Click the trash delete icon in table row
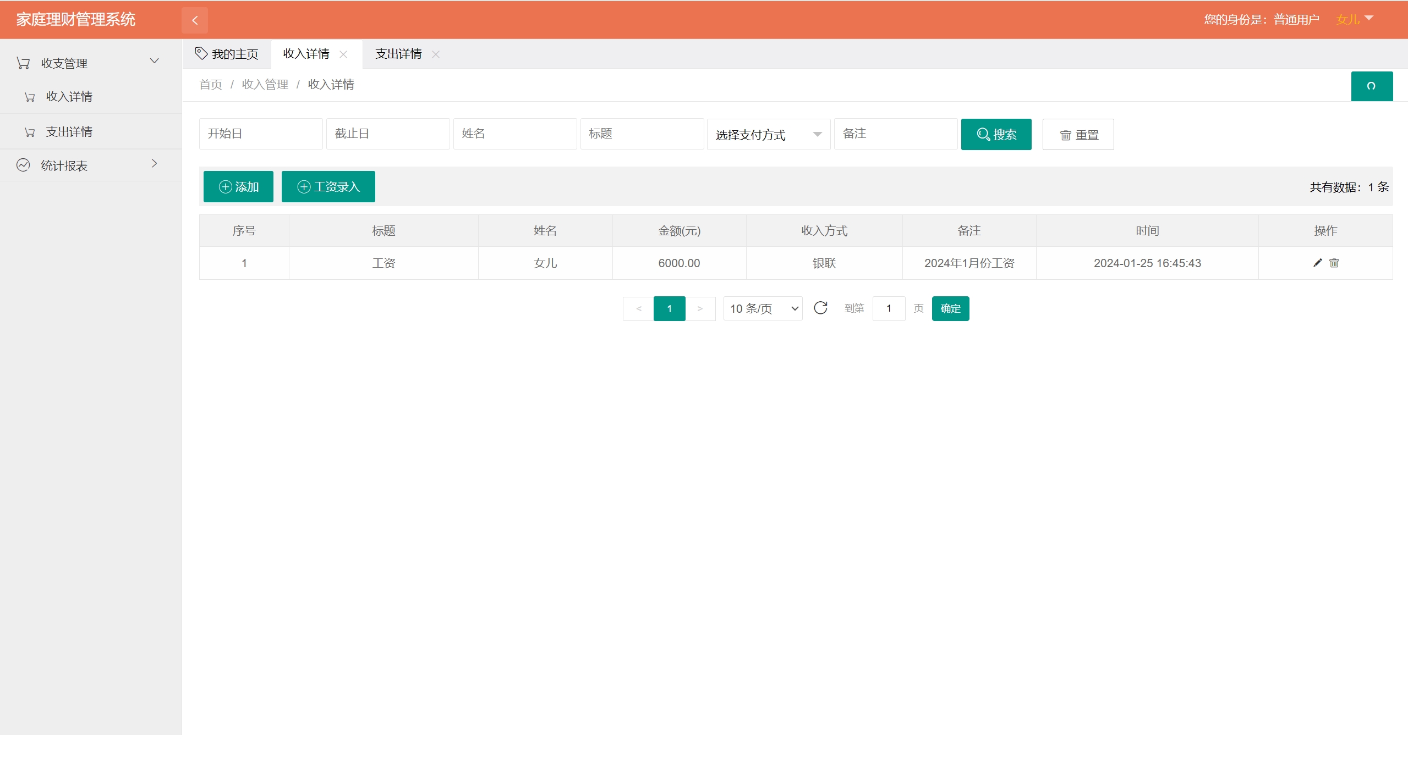Image resolution: width=1408 pixels, height=769 pixels. click(x=1334, y=263)
